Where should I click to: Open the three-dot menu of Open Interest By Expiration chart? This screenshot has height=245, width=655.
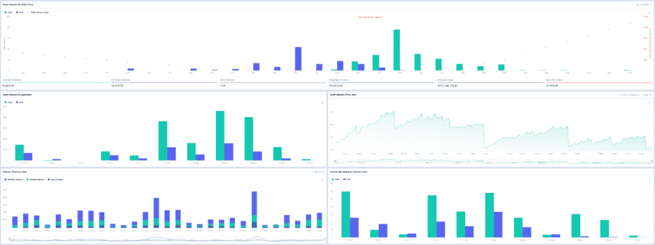(x=322, y=102)
